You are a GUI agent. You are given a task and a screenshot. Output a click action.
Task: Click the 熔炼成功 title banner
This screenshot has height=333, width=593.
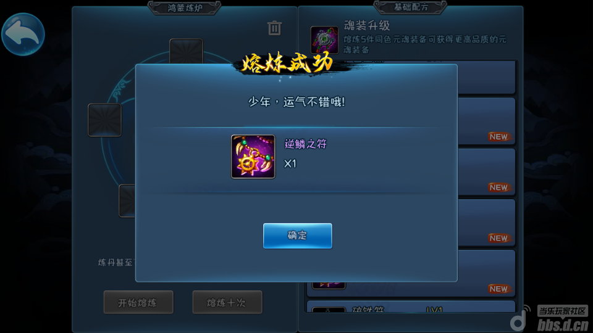click(288, 63)
